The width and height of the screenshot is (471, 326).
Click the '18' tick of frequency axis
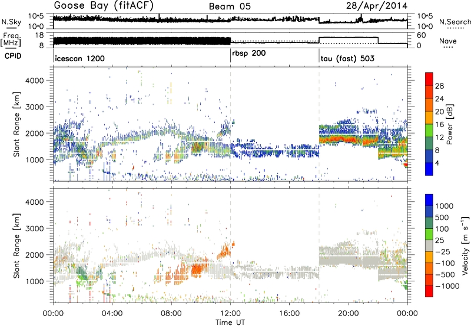click(x=39, y=35)
